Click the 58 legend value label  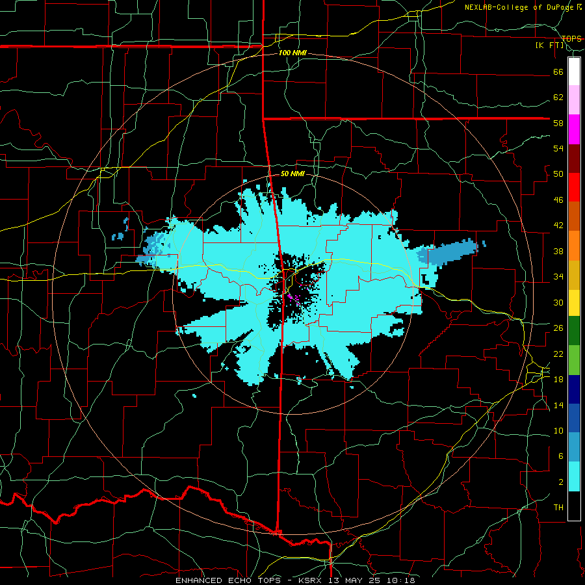point(558,123)
